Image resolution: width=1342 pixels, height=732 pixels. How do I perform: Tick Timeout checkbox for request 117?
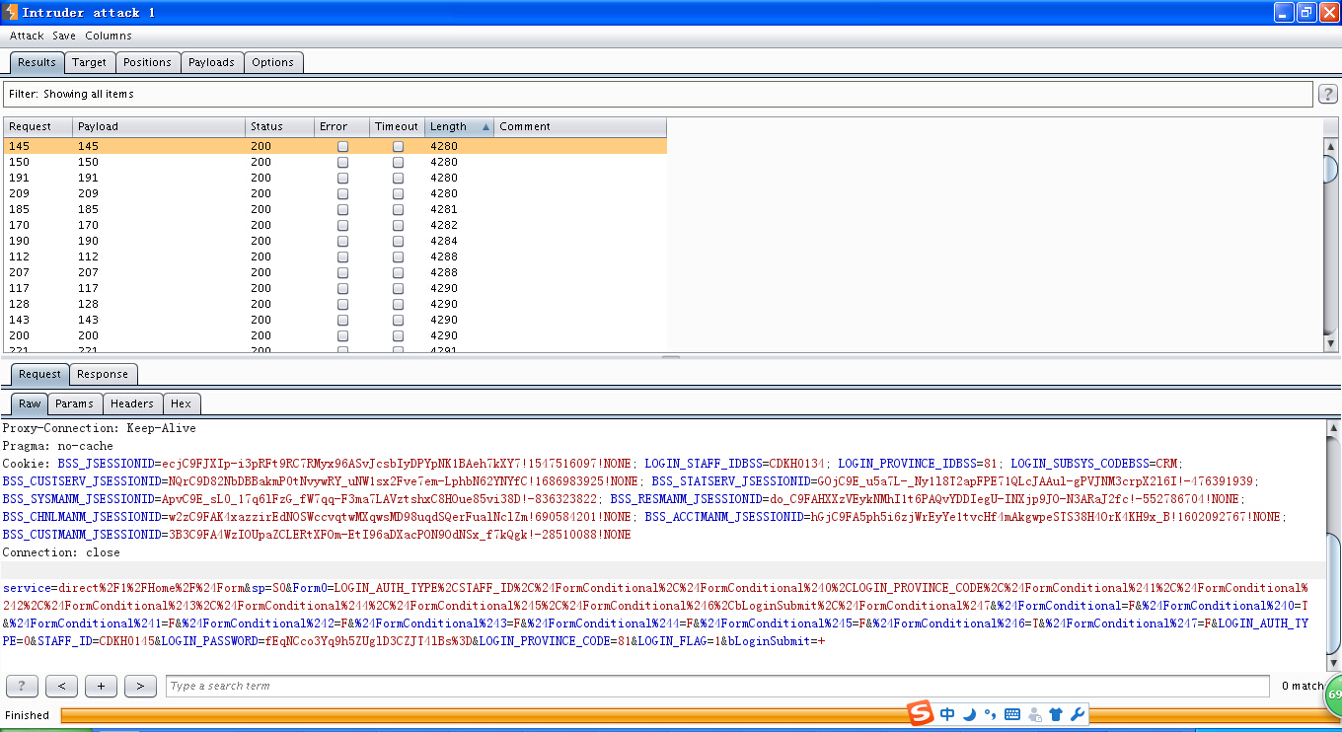click(x=398, y=288)
